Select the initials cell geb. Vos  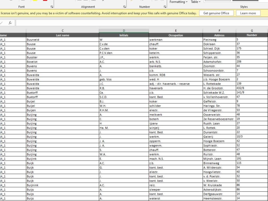124,79
